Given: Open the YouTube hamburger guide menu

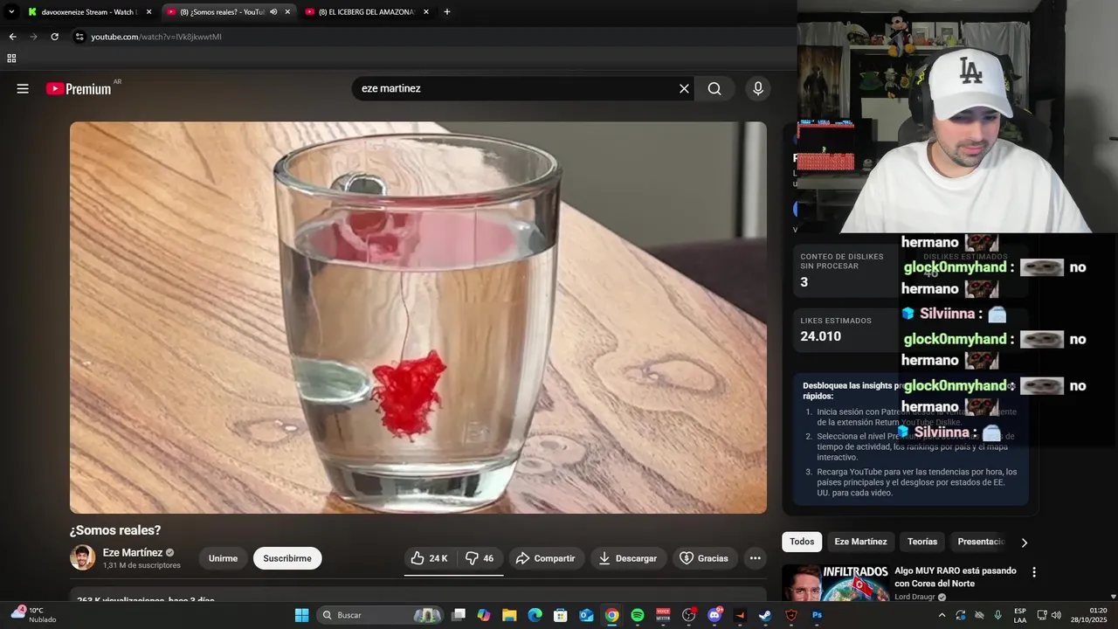Looking at the screenshot, I should (23, 88).
